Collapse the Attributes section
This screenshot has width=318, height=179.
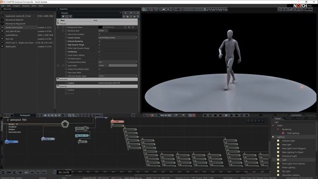click(58, 23)
